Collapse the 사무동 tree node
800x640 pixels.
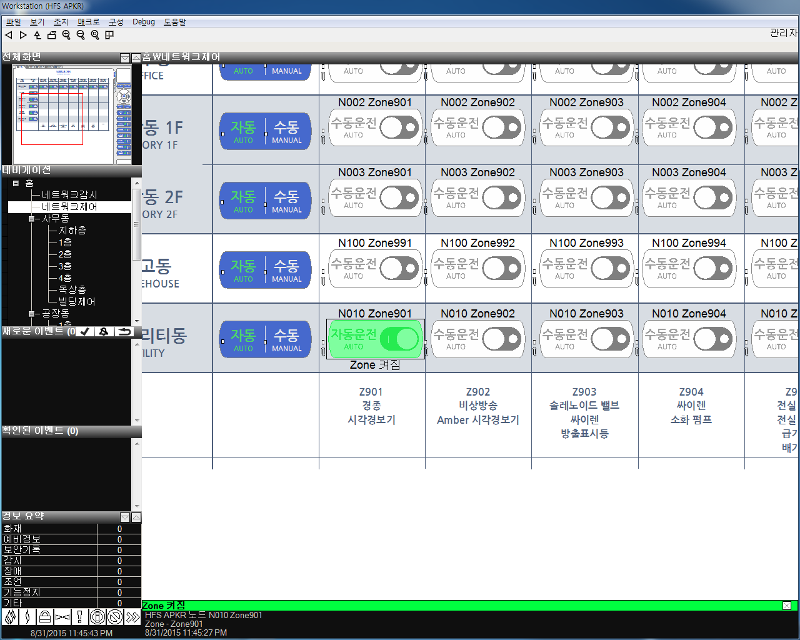click(31, 219)
